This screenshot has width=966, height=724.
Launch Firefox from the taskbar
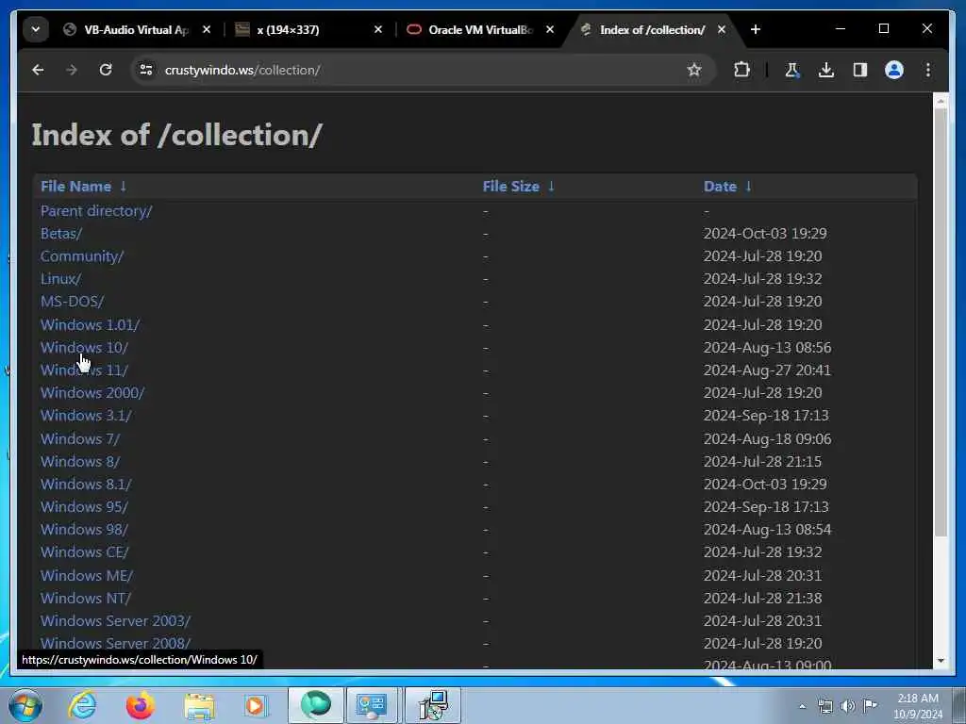[141, 705]
